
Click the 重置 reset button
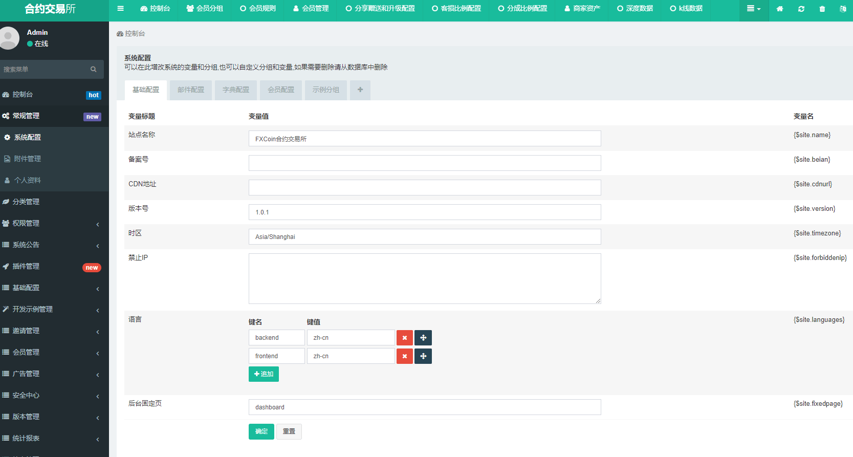tap(289, 431)
